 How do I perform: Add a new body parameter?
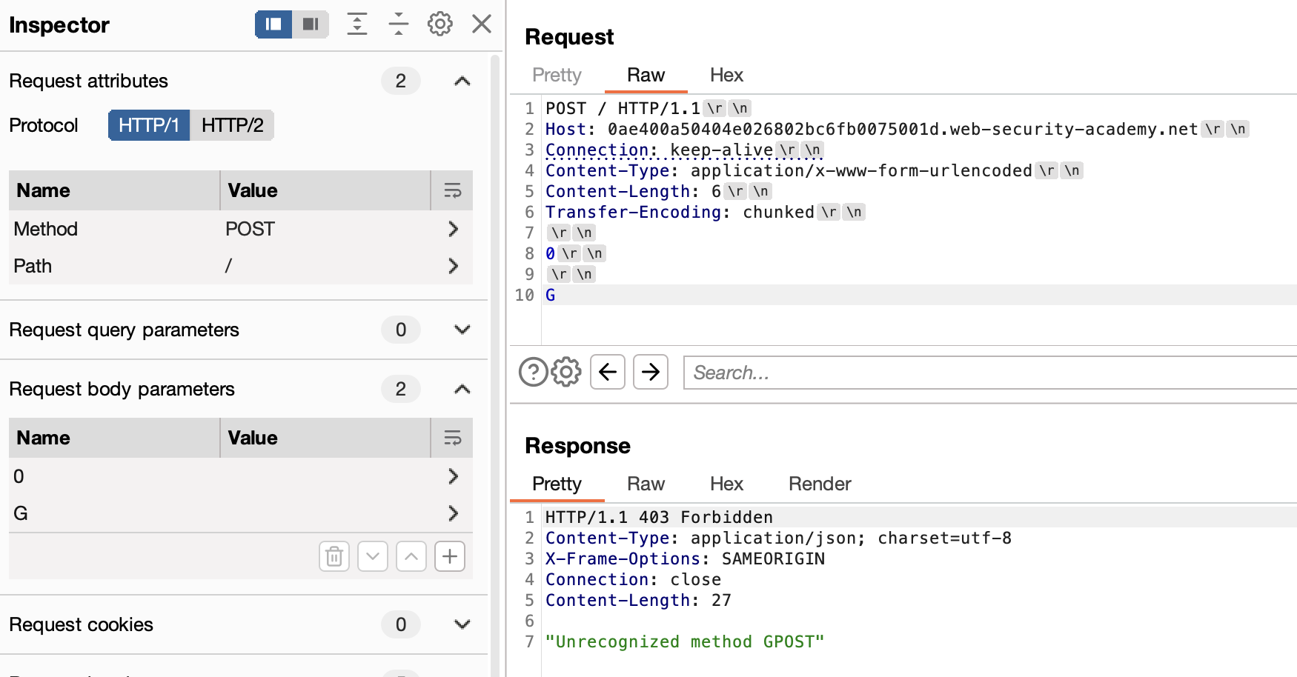point(450,556)
